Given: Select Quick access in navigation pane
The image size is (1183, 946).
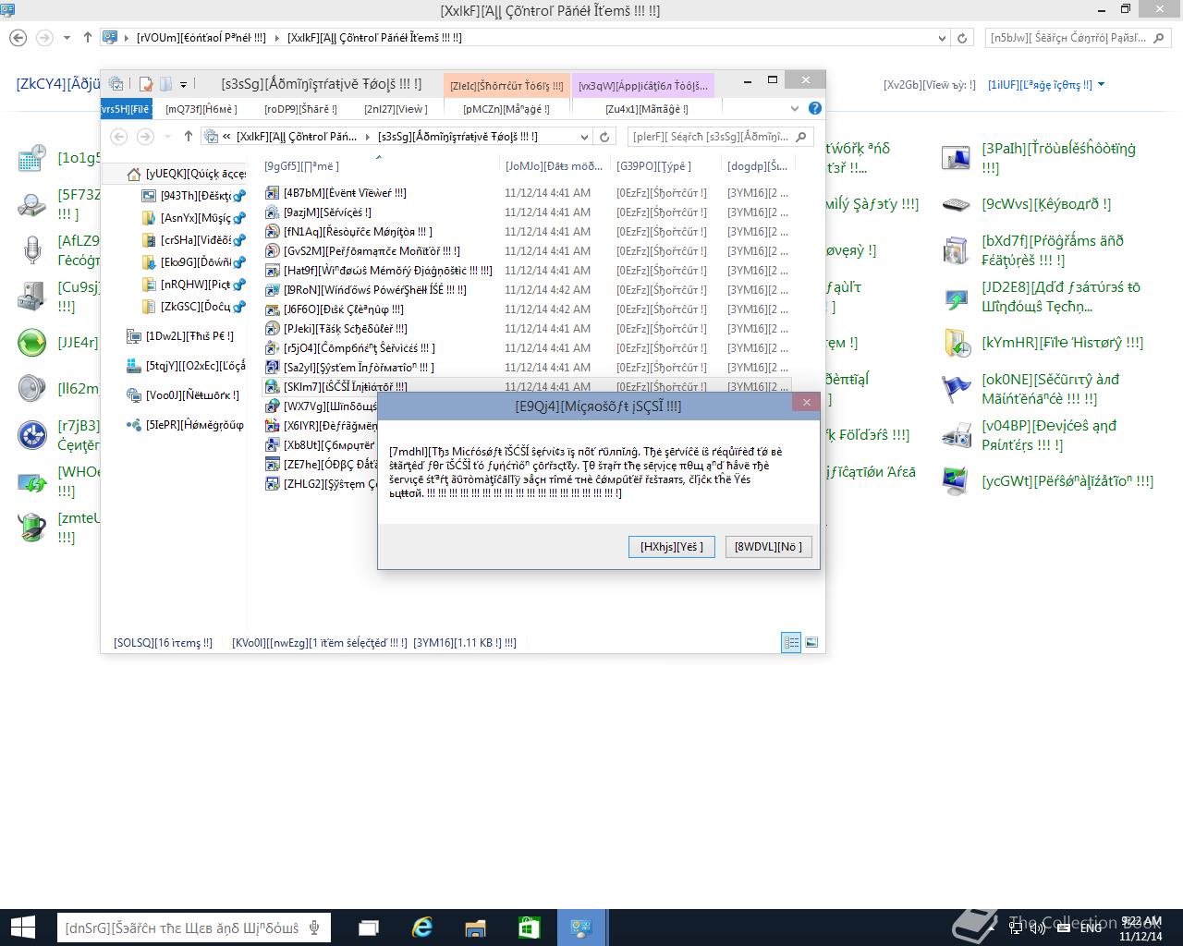Looking at the screenshot, I should point(185,174).
